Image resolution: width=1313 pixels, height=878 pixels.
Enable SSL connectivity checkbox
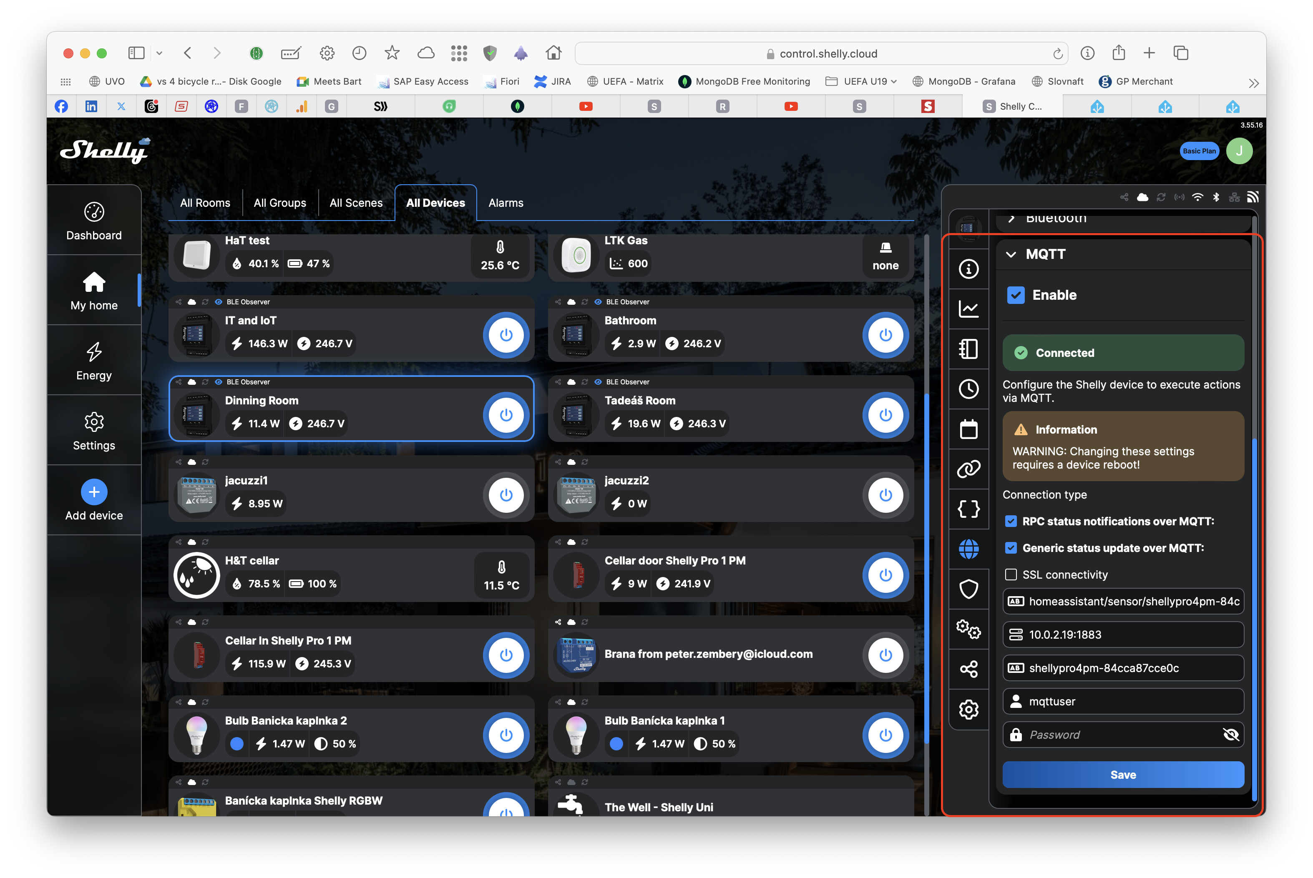click(1011, 574)
